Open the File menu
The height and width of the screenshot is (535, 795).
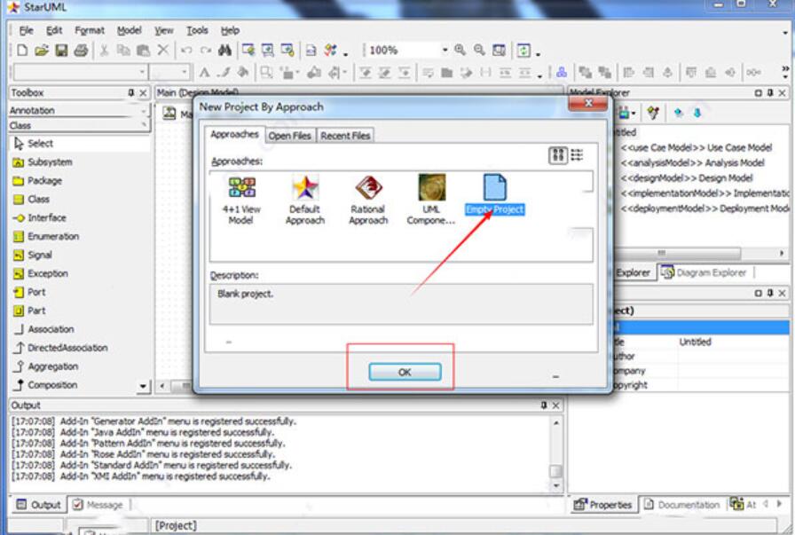pyautogui.click(x=26, y=30)
